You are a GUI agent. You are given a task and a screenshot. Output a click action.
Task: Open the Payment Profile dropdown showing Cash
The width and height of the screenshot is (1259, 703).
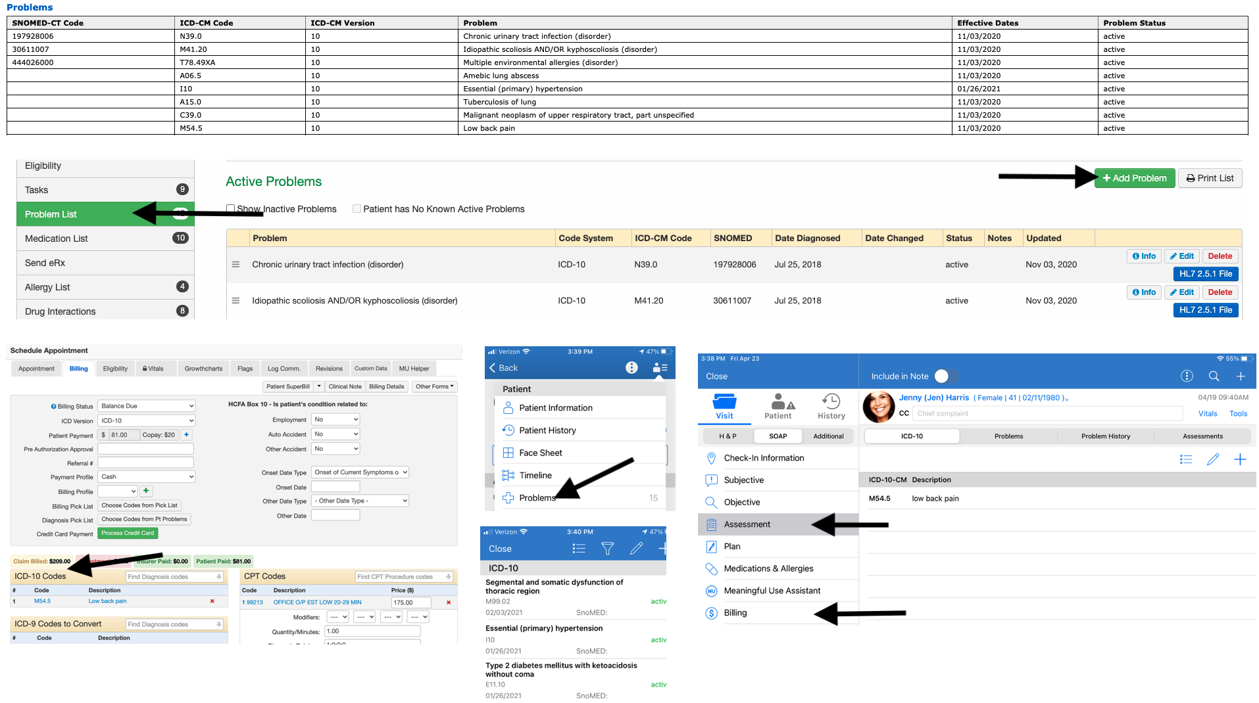146,477
